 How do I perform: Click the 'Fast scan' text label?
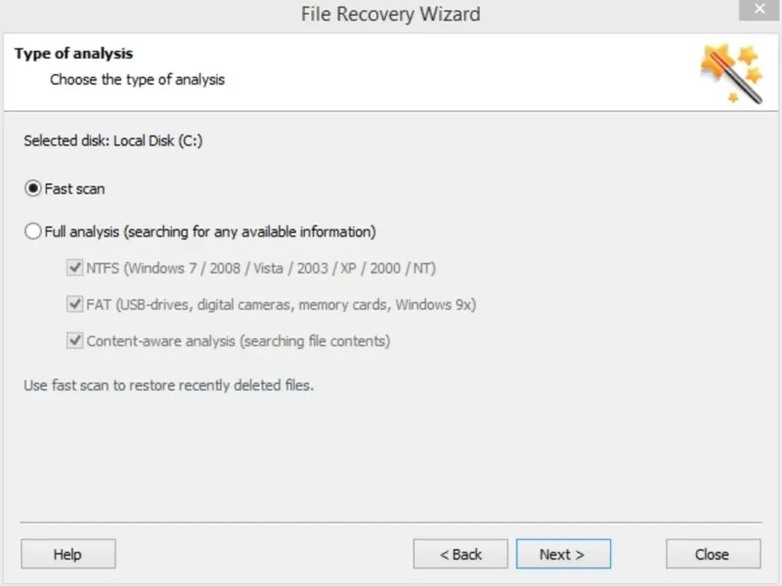pyautogui.click(x=75, y=188)
